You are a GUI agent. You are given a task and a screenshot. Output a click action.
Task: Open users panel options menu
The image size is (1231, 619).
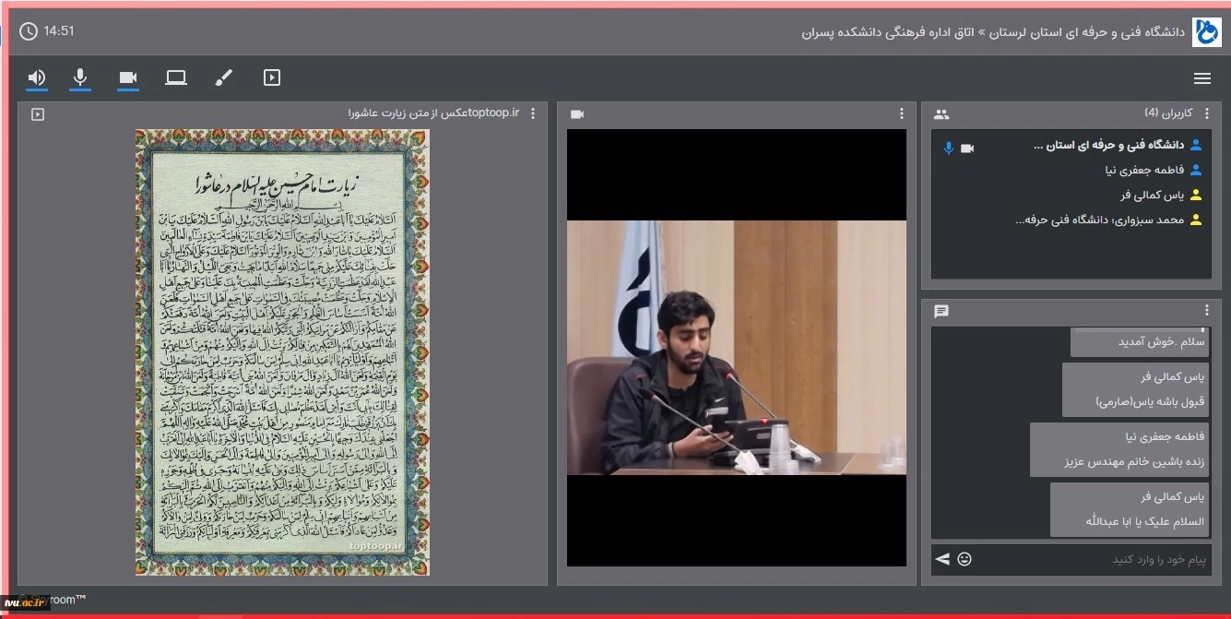(x=1206, y=113)
